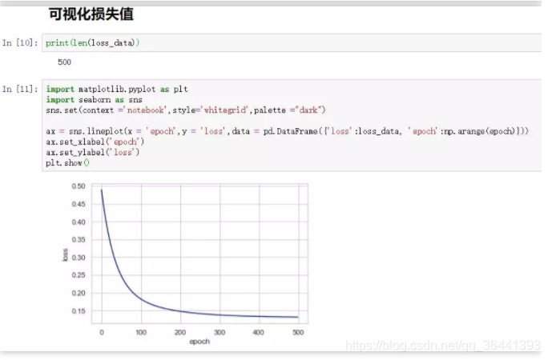Click the loss curve plot image
The width and height of the screenshot is (548, 360).
[x=186, y=264]
